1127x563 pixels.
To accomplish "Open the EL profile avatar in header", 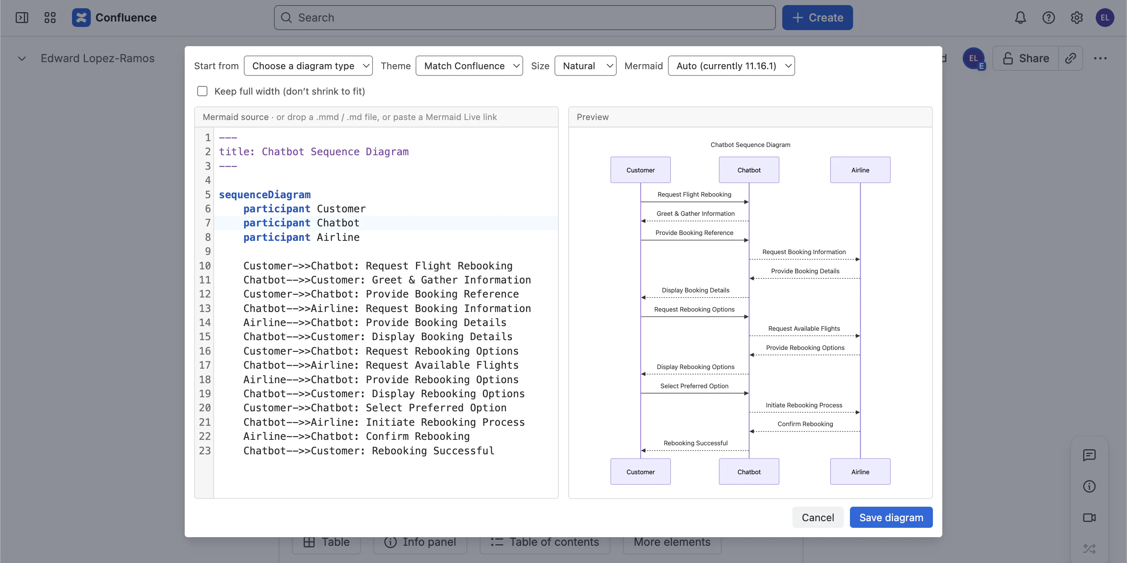I will click(1105, 18).
